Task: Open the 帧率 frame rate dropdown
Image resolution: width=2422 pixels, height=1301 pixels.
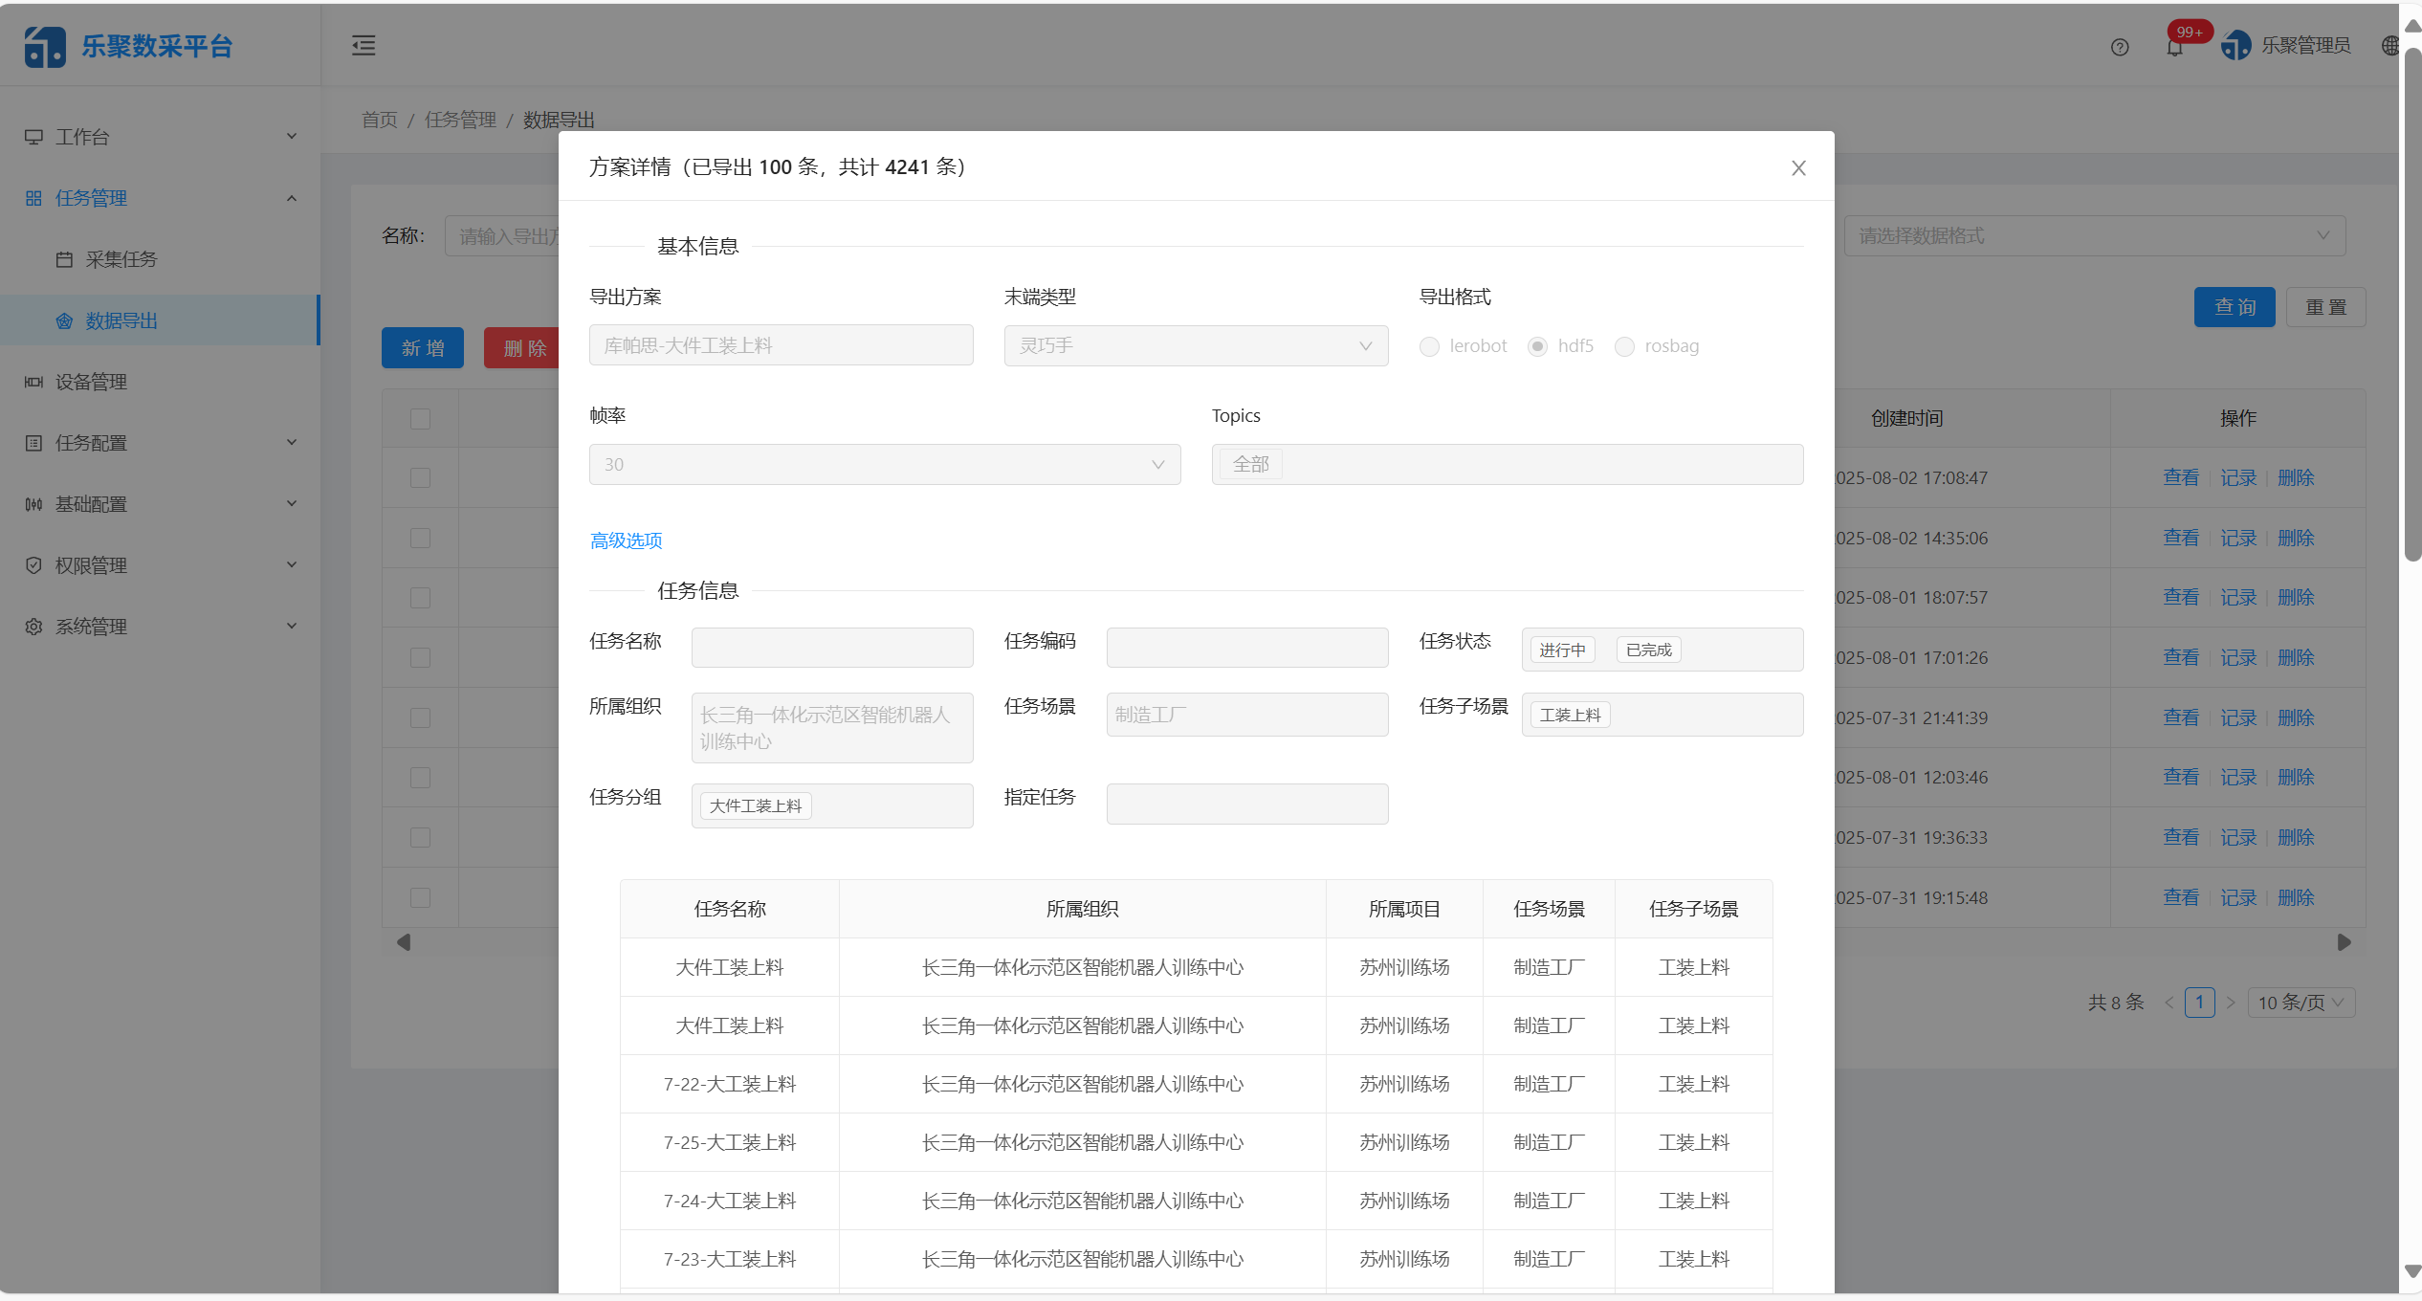Action: coord(884,464)
